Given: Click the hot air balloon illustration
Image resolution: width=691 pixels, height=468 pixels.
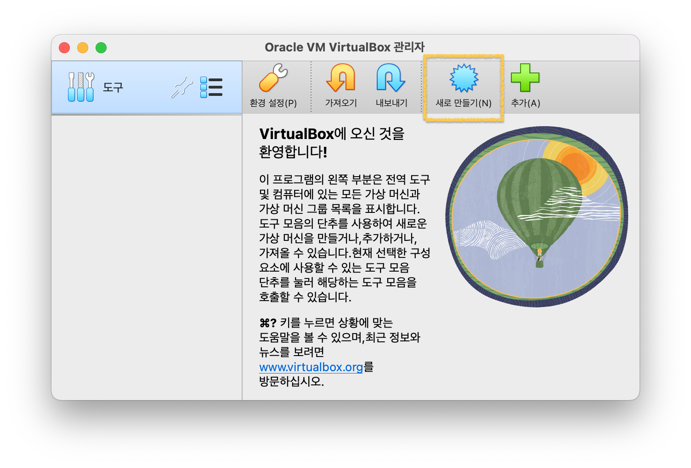Looking at the screenshot, I should point(537,217).
